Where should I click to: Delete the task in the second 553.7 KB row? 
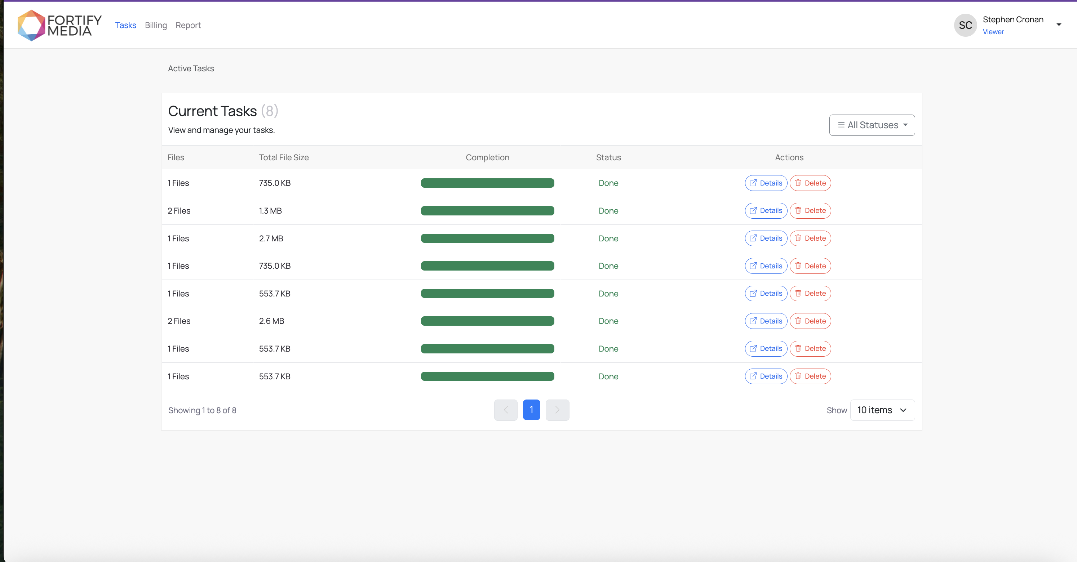pyautogui.click(x=810, y=348)
